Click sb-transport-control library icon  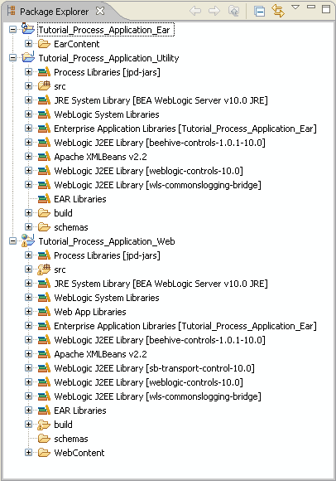coord(44,368)
